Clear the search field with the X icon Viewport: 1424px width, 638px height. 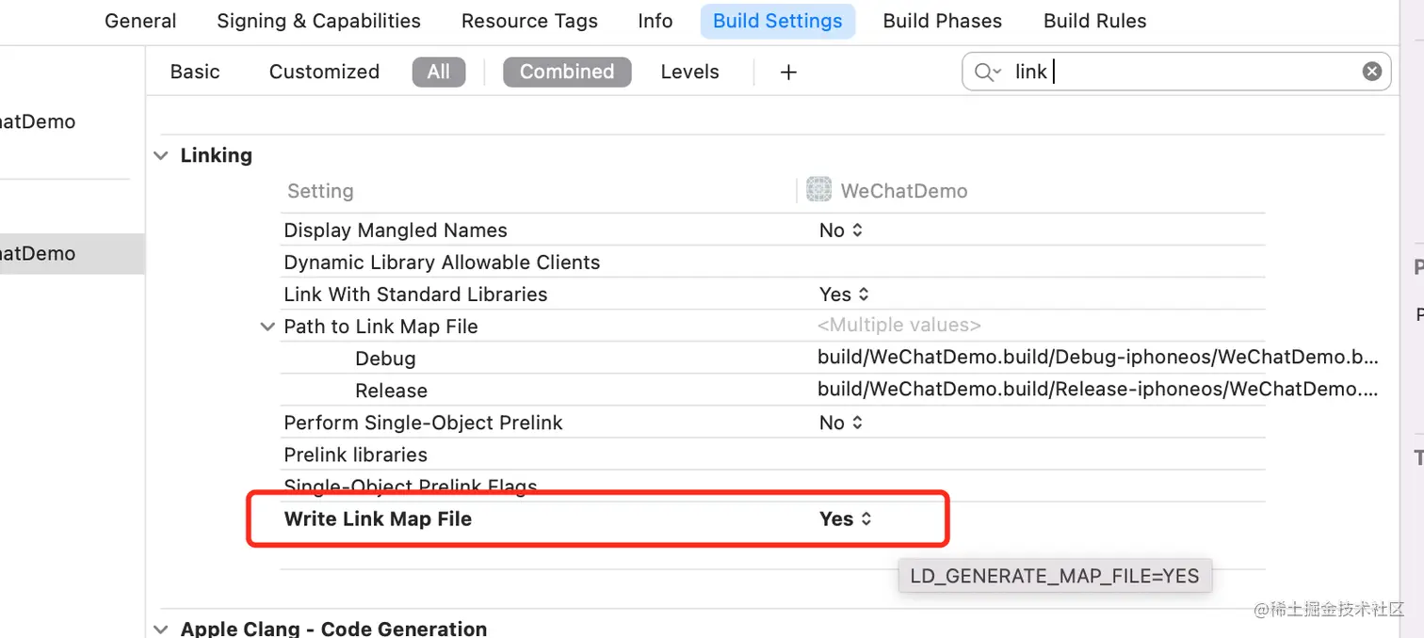[x=1372, y=72]
